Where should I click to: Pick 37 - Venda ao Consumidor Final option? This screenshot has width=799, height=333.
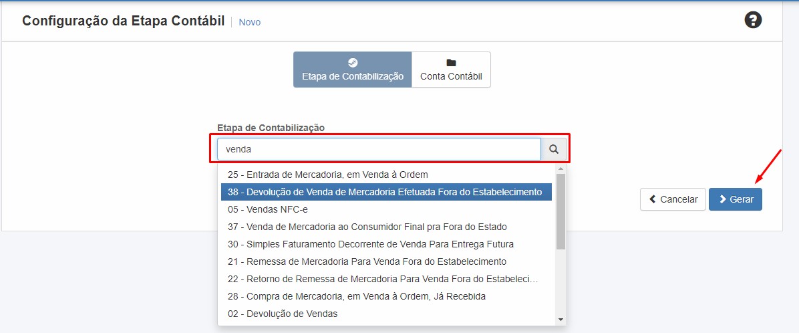(x=367, y=227)
